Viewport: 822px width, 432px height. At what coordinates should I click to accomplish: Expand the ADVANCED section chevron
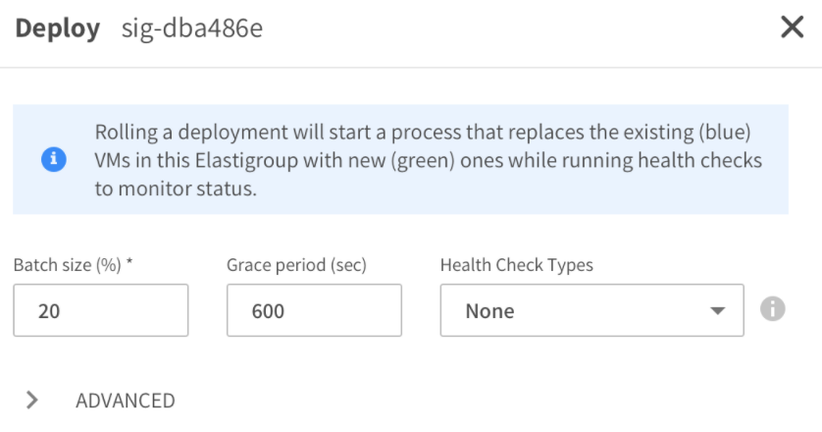tap(33, 400)
